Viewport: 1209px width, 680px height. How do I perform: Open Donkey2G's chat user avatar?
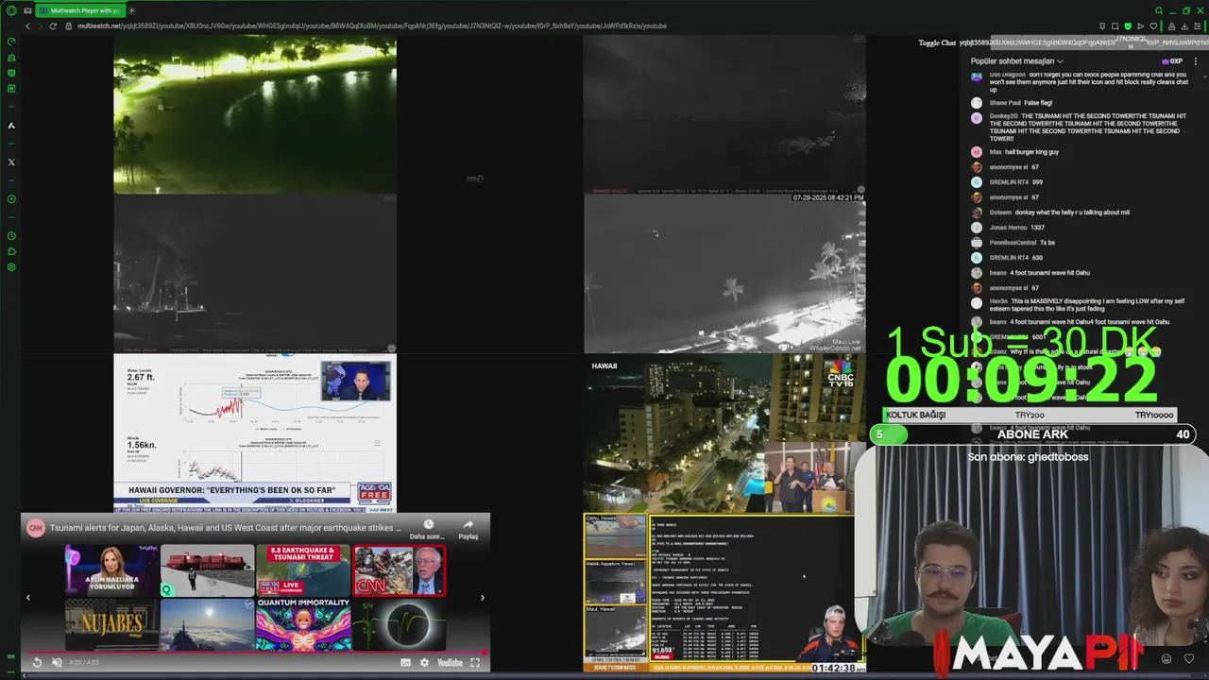[977, 118]
